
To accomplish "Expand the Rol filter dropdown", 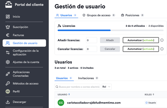I will [x=106, y=87].
